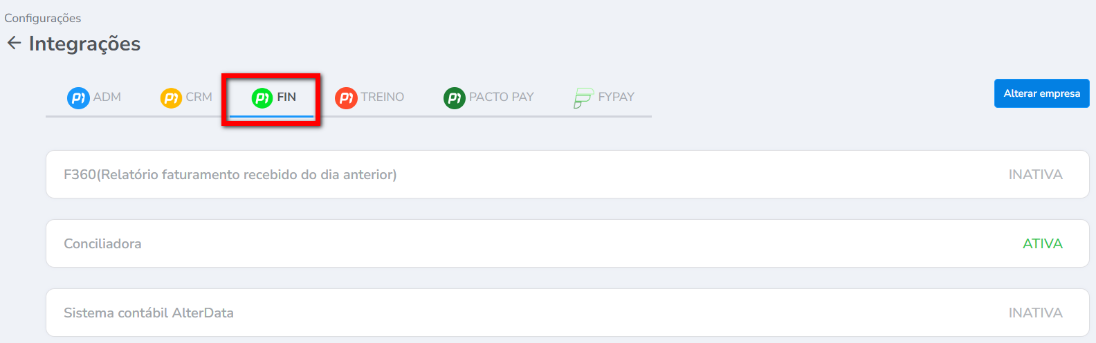Image resolution: width=1096 pixels, height=343 pixels.
Task: Open Sistema contábil AlterData integration
Action: [x=149, y=313]
